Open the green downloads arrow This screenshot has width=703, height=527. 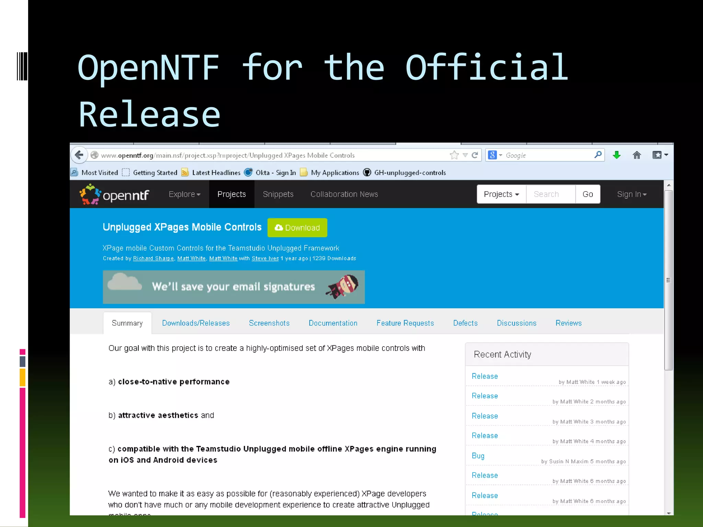tap(616, 155)
